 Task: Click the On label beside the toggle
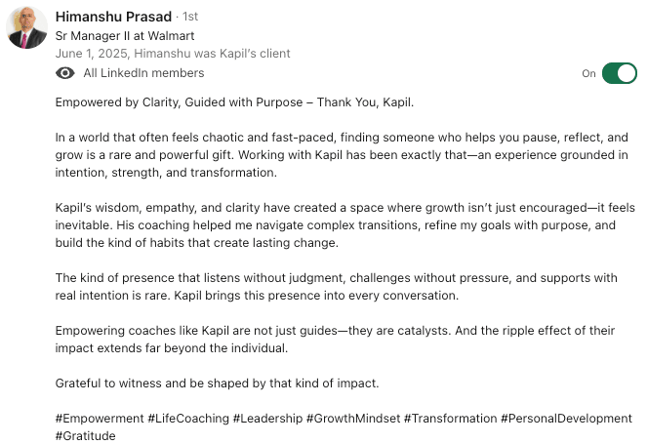click(x=588, y=73)
